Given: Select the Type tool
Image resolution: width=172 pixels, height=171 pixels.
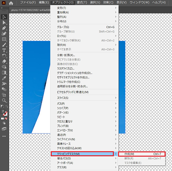Looking at the screenshot, I should click(x=4, y=50).
